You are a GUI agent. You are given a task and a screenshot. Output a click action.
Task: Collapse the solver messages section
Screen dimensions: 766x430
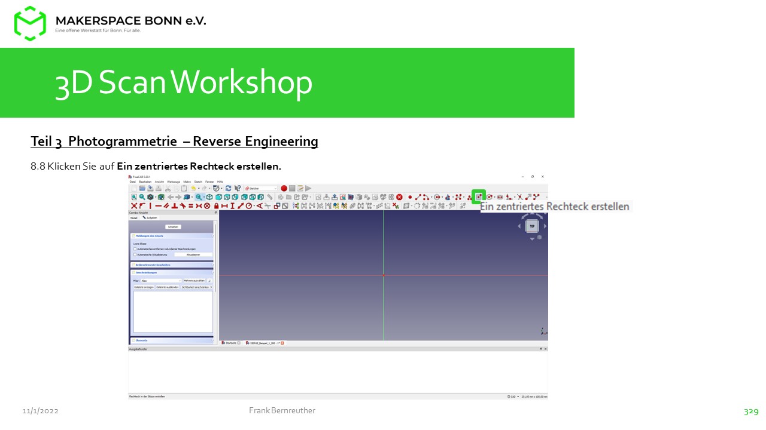tap(172, 236)
